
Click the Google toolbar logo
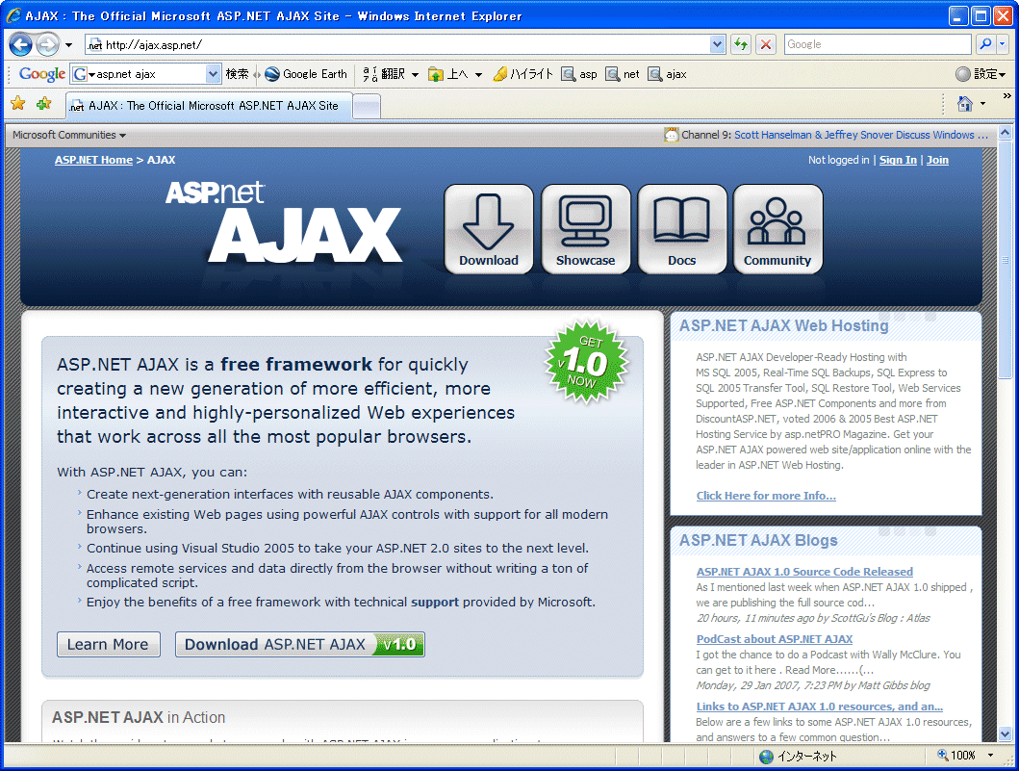41,74
